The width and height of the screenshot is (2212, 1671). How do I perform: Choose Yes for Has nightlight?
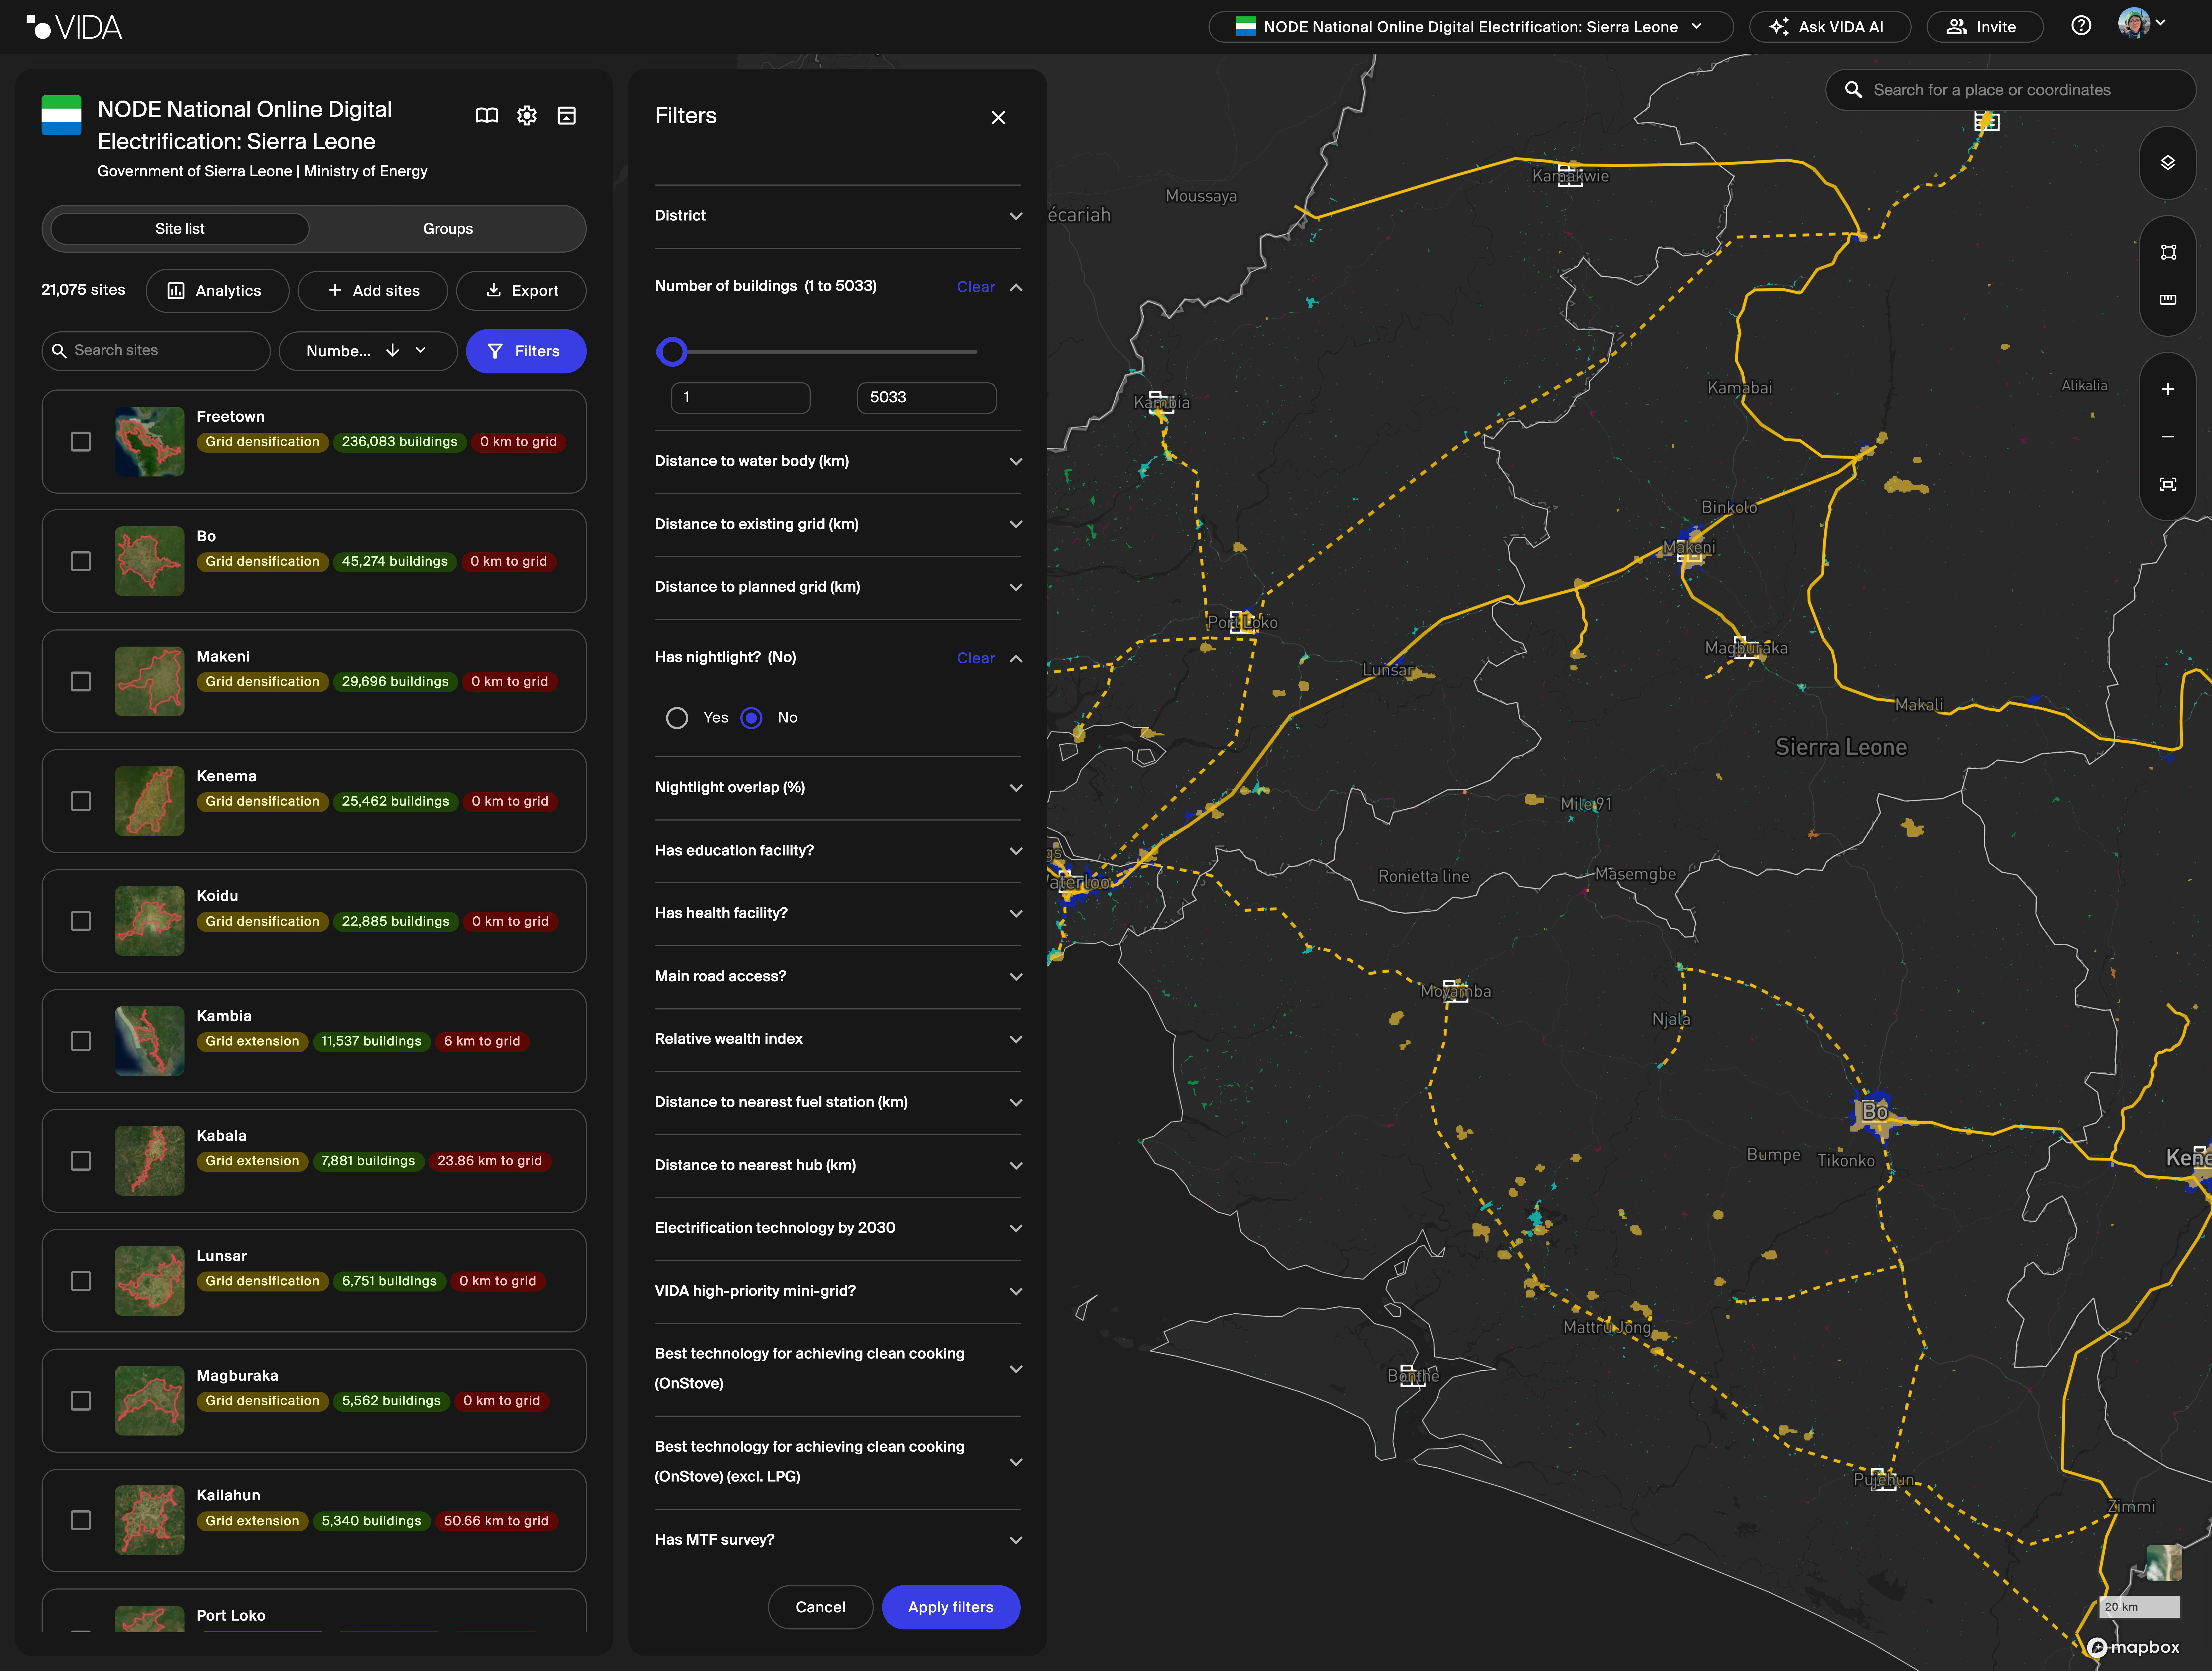[x=677, y=718]
